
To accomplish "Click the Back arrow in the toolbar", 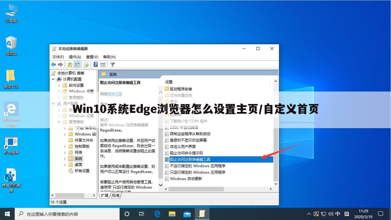I will click(53, 65).
